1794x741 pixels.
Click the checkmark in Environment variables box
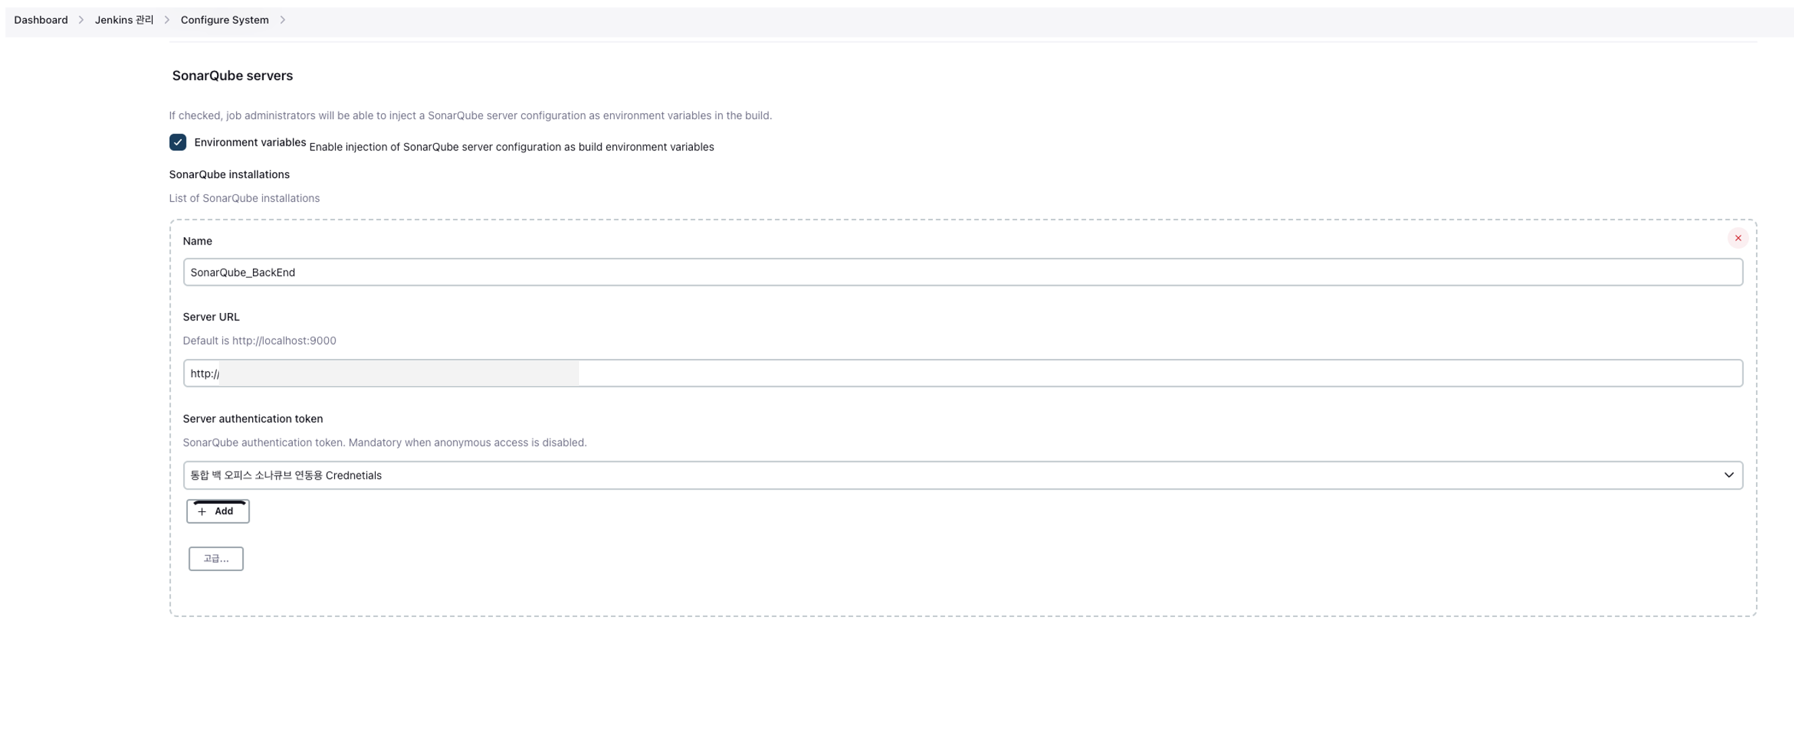pyautogui.click(x=178, y=142)
